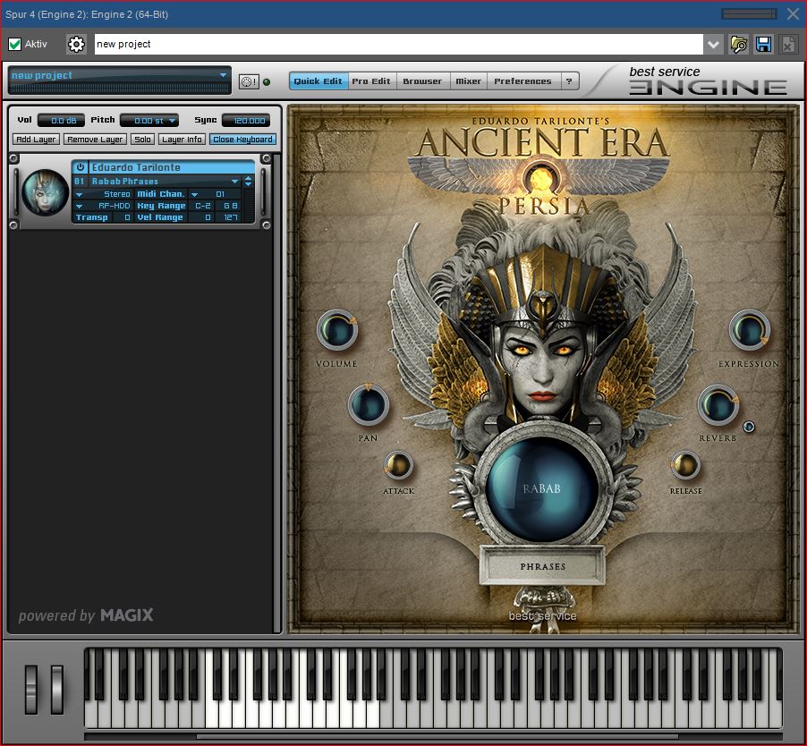The width and height of the screenshot is (807, 746).
Task: Click the Volume knob
Action: [337, 330]
